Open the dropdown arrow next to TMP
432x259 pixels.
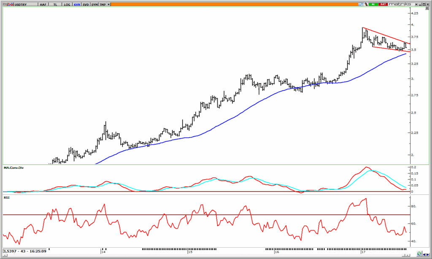pos(109,4)
